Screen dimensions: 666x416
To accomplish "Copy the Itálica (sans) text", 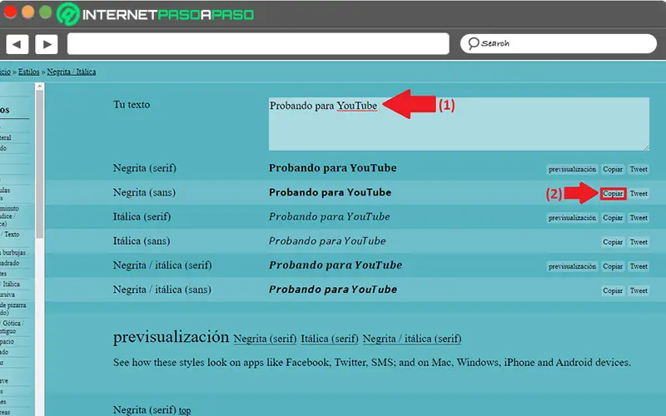I will click(613, 242).
